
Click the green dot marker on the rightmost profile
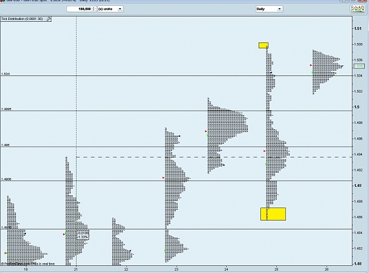tap(313, 73)
